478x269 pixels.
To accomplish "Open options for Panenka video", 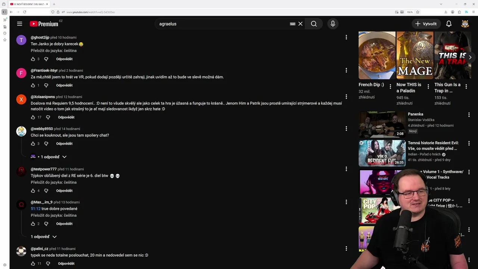I will tap(469, 115).
